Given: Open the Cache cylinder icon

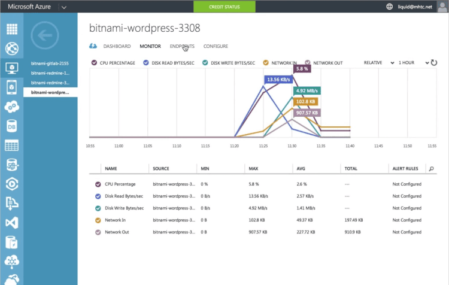Looking at the screenshot, I should pyautogui.click(x=12, y=242).
